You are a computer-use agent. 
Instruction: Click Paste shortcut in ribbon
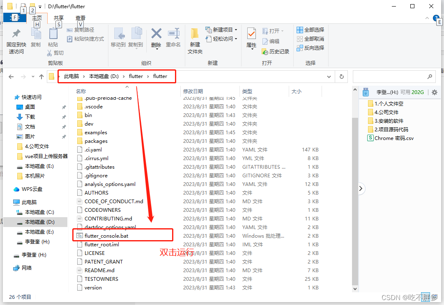tap(85, 39)
